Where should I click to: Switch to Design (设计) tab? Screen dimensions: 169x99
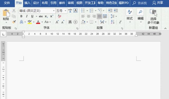point(36,3)
